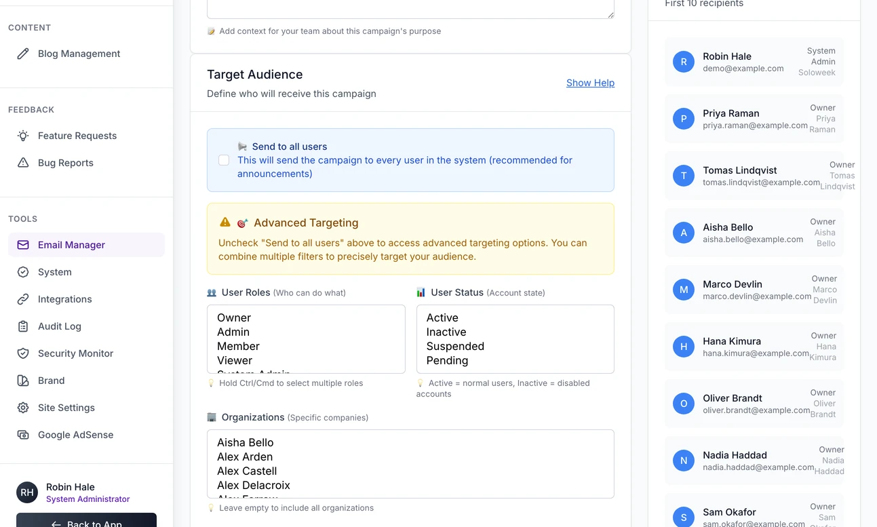Open Blog Management section
The image size is (877, 527).
[86, 54]
